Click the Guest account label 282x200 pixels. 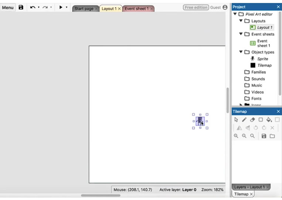215,7
